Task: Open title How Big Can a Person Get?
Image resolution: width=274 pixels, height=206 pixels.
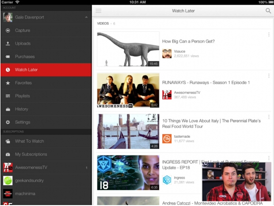Action: click(x=188, y=41)
